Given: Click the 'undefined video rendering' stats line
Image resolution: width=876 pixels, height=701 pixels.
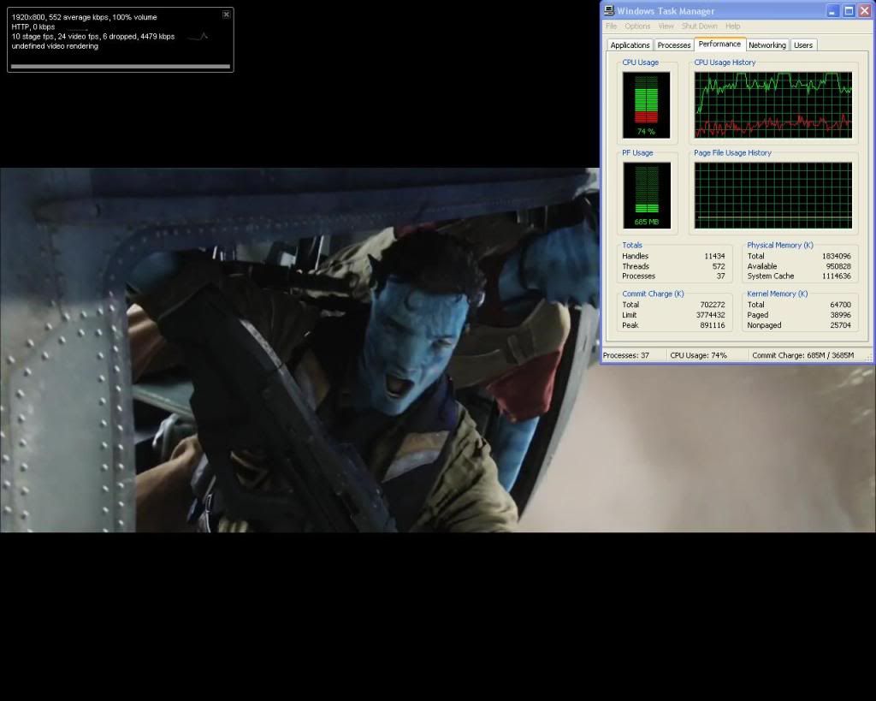Looking at the screenshot, I should pos(55,46).
